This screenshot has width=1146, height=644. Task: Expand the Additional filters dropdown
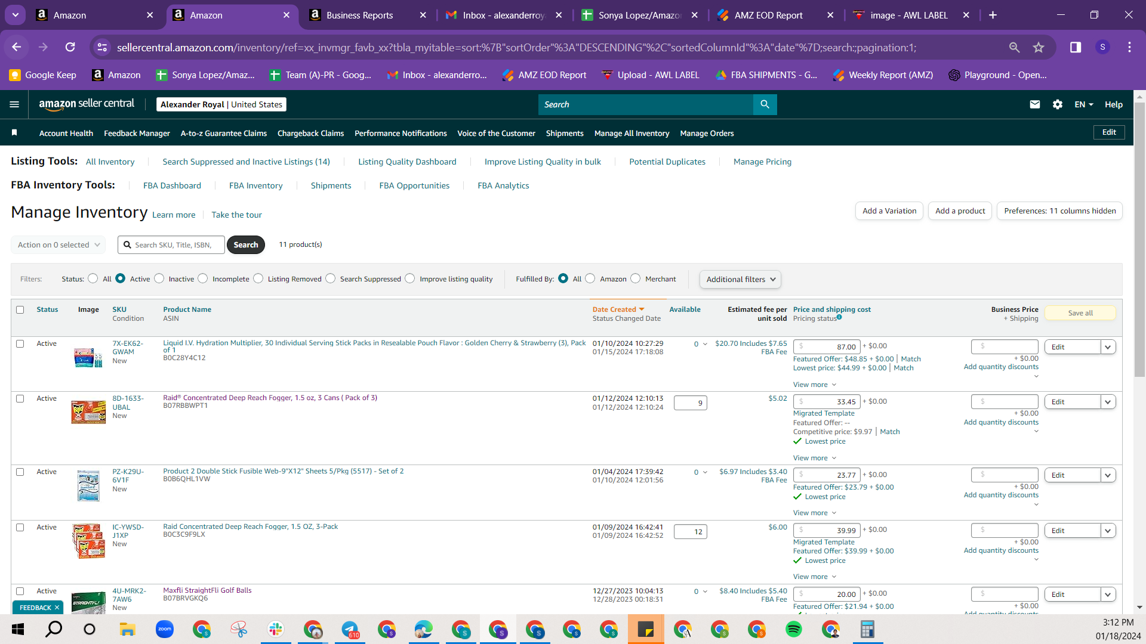[740, 279]
